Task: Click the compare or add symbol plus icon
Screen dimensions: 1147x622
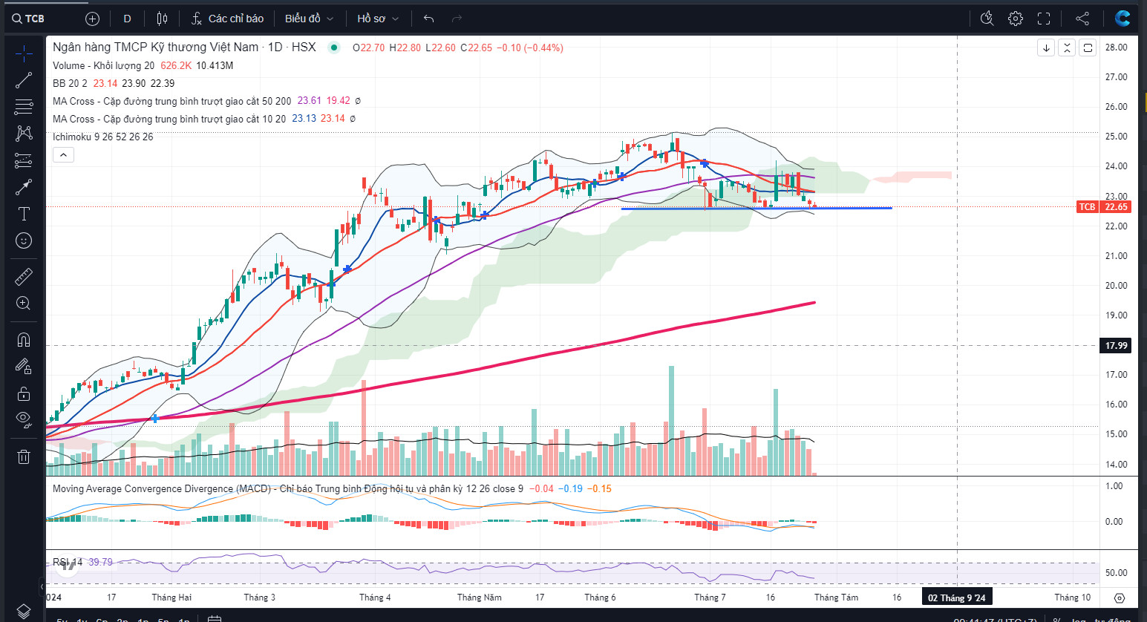Action: pos(92,19)
